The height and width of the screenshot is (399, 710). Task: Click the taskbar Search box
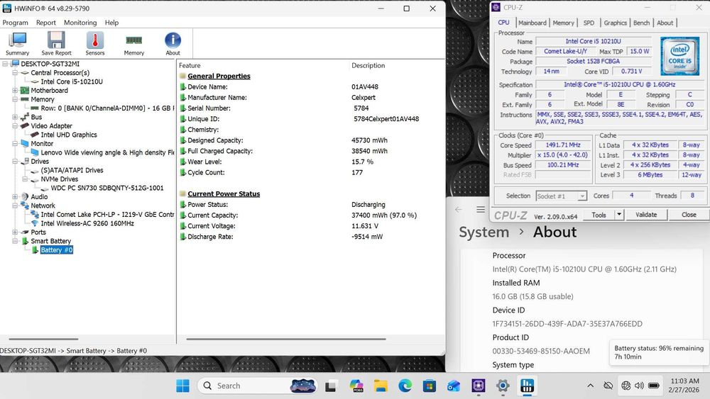coord(258,386)
